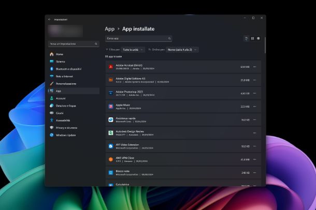The width and height of the screenshot is (316, 210).
Task: Open Accessibilità settings
Action: 74,121
